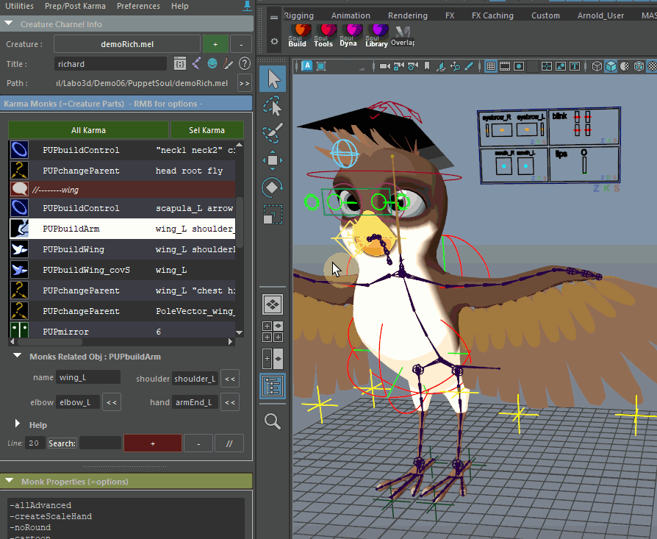This screenshot has height=539, width=657.
Task: Load selection into elbow field with <<
Action: [112, 402]
